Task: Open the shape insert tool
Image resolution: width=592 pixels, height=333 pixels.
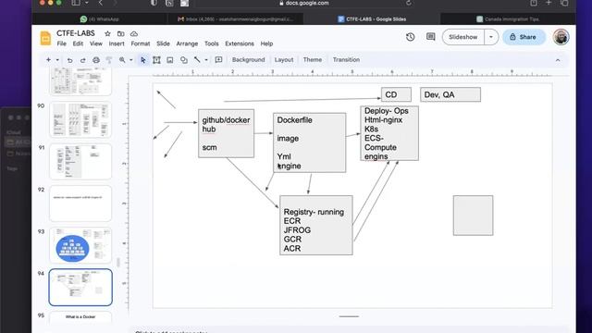Action: point(184,59)
